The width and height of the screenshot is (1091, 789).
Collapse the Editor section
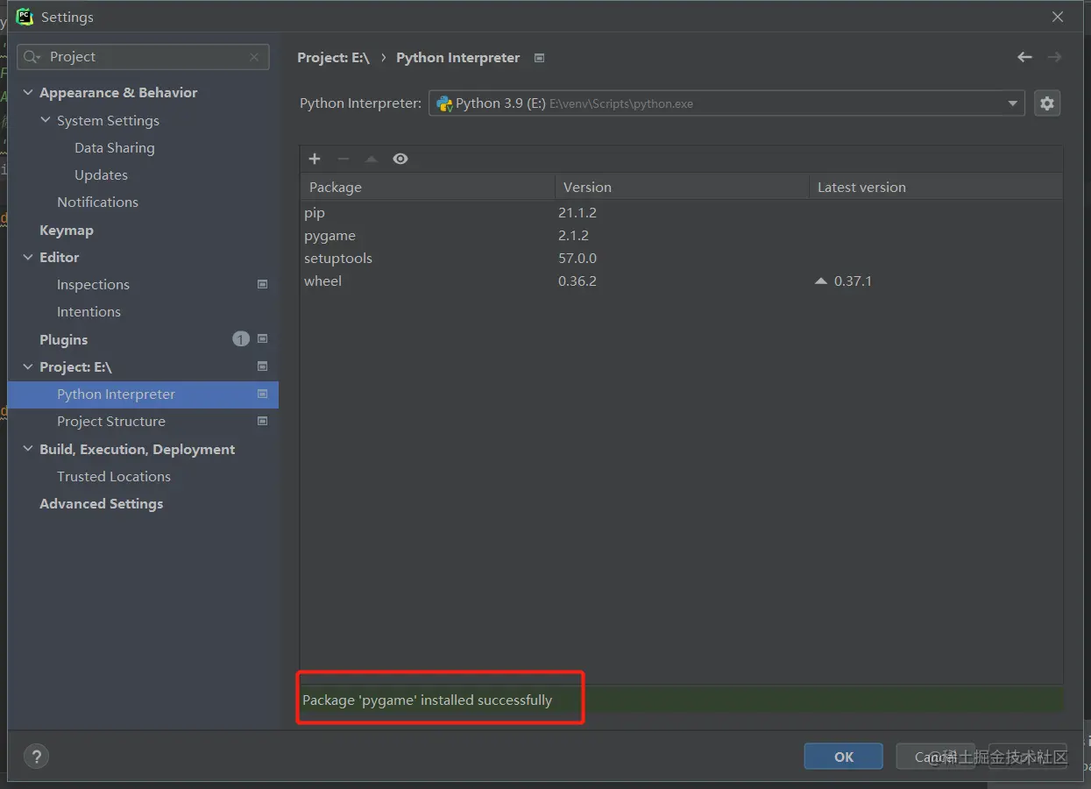pyautogui.click(x=28, y=258)
